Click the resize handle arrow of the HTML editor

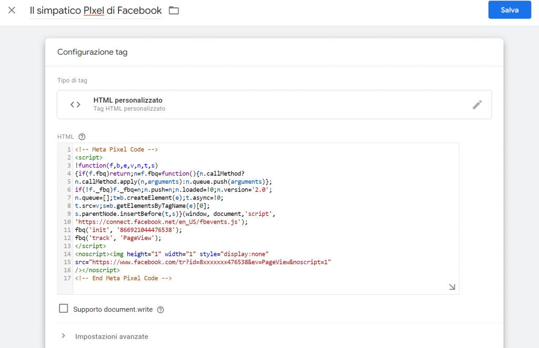point(452,287)
